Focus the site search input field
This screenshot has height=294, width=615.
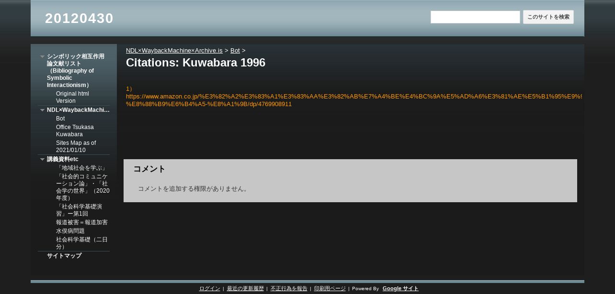pos(475,17)
